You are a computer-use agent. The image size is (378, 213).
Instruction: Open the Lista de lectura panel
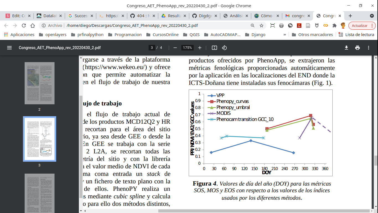(357, 35)
